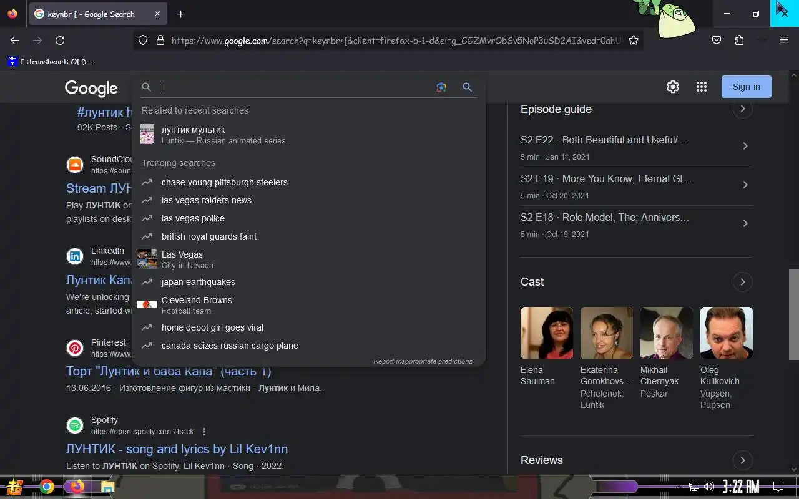Screen dimensions: 799x499
Task: Choose las vegas raiders news suggestion
Action: (308, 200)
